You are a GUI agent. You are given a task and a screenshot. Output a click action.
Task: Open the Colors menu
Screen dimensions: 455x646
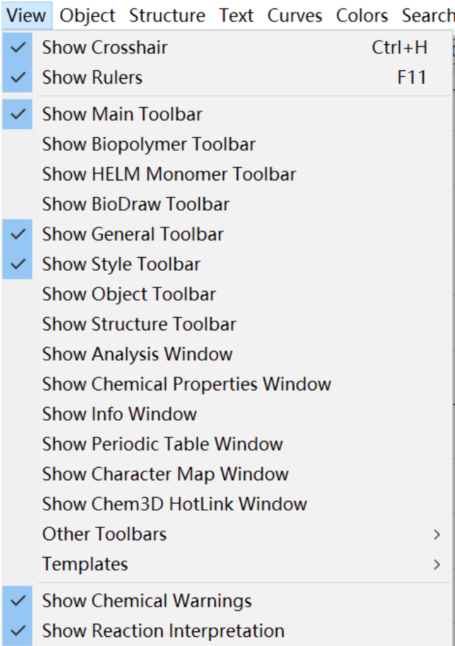click(362, 16)
